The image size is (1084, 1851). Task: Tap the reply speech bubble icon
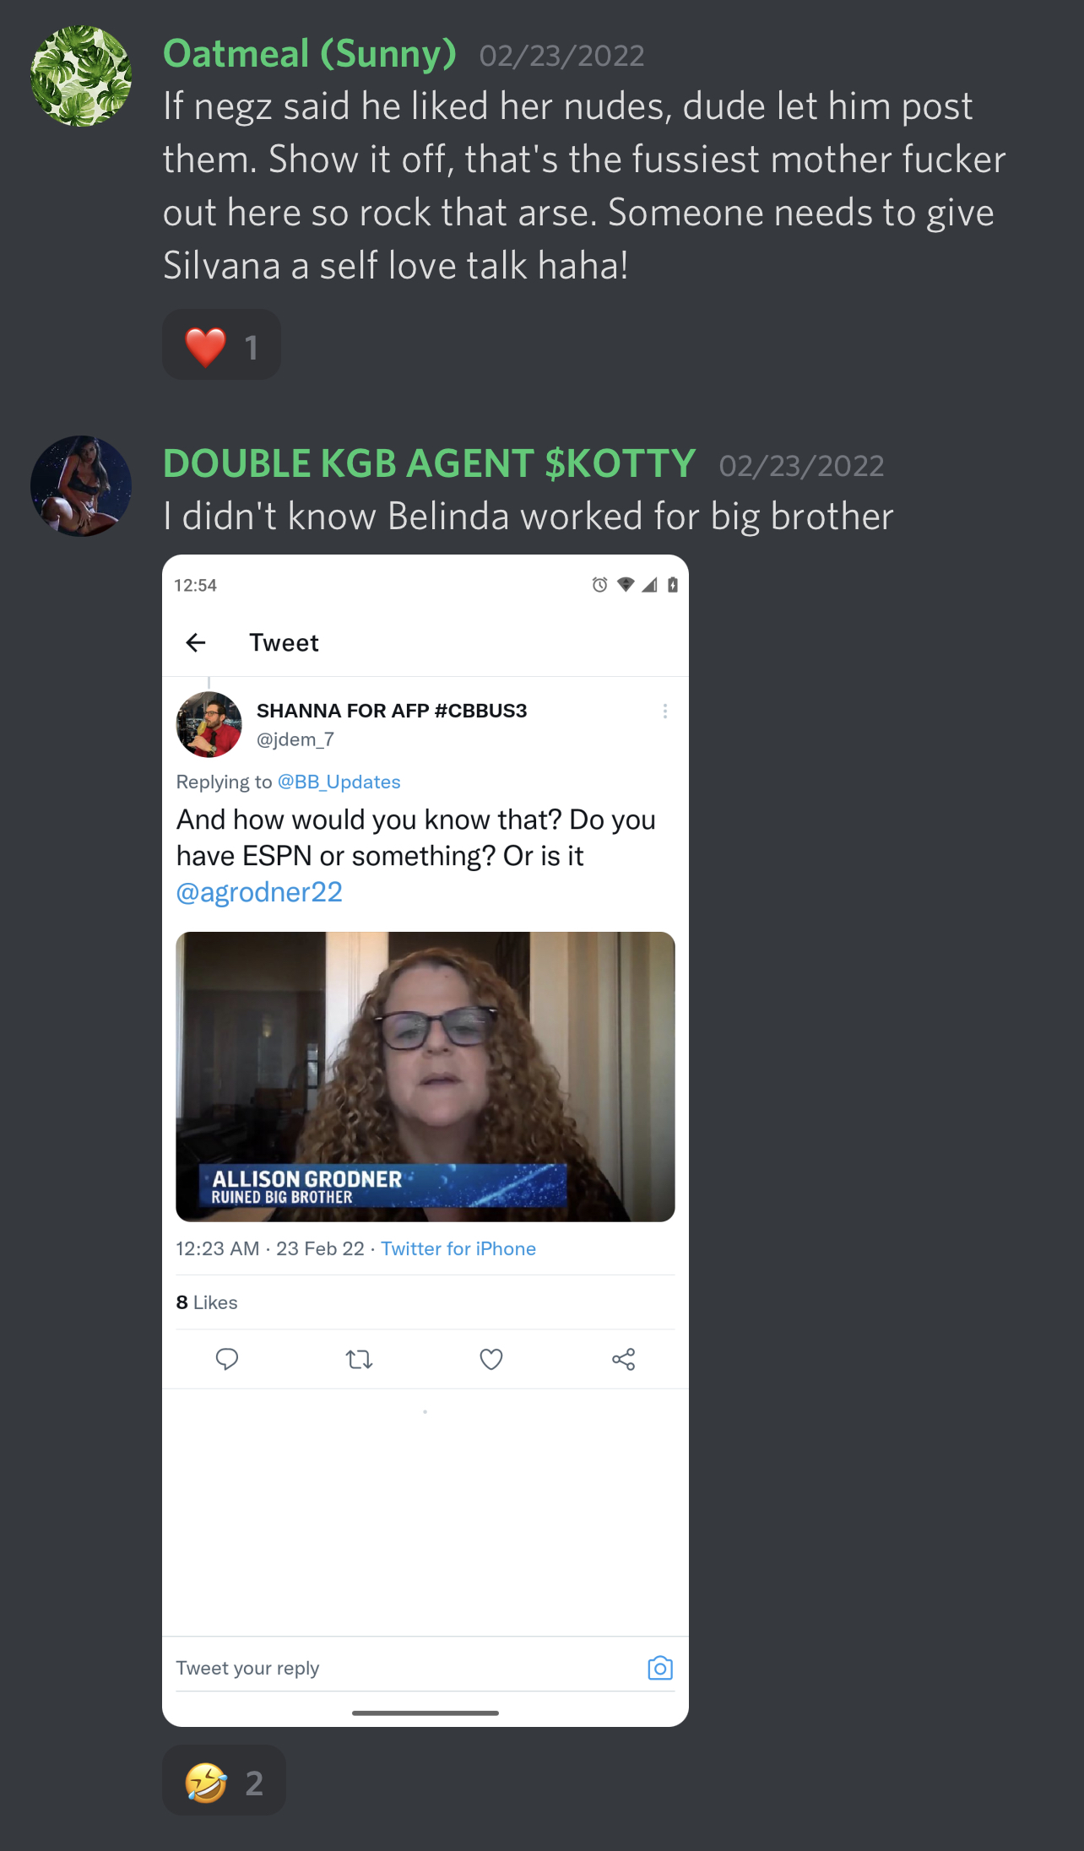point(227,1359)
